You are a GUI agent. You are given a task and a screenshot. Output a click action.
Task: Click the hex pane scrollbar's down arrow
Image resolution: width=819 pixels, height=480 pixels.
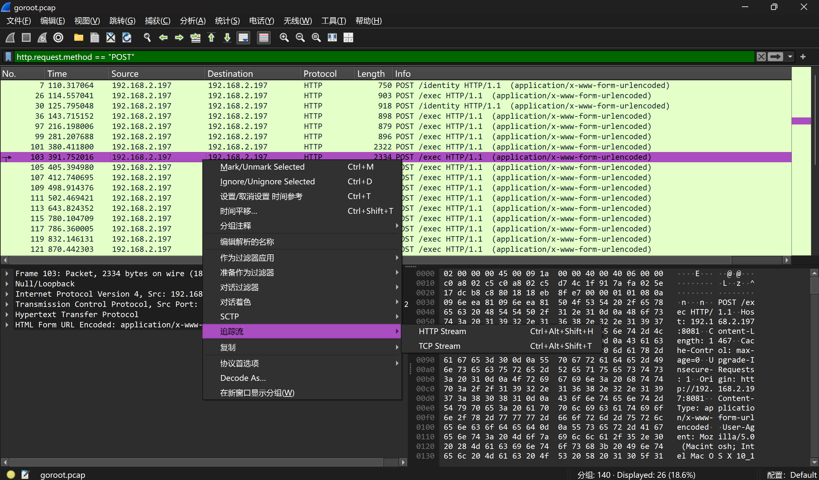click(x=814, y=462)
